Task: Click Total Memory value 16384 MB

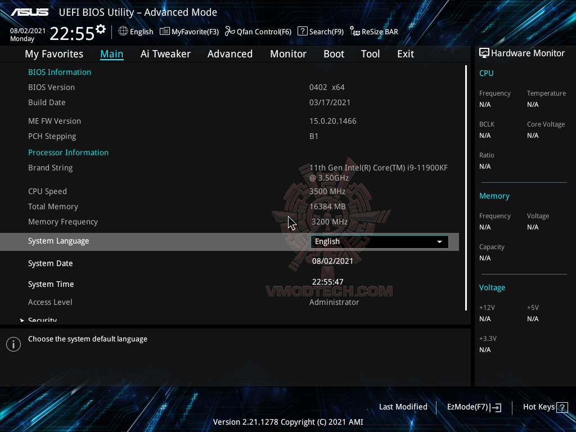Action: pos(327,206)
